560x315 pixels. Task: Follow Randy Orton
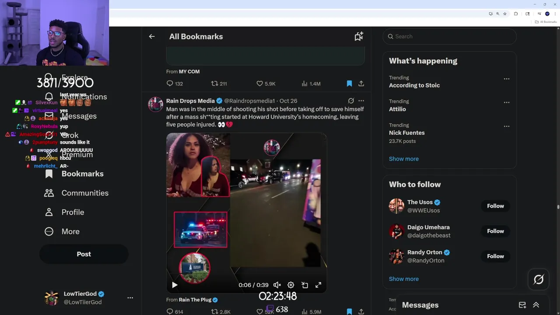(495, 256)
